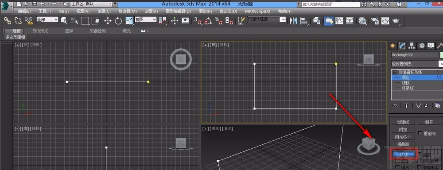The height and width of the screenshot is (170, 443).
Task: Click the Select and Manipulate icon
Action: 175,21
